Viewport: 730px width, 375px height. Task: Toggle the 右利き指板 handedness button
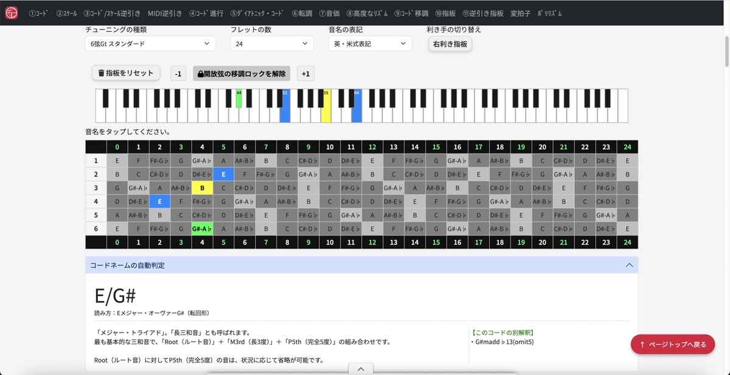tap(450, 44)
